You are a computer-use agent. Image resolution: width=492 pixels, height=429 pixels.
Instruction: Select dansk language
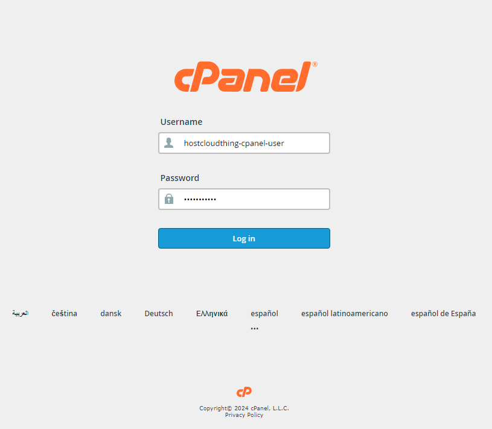[x=110, y=313]
